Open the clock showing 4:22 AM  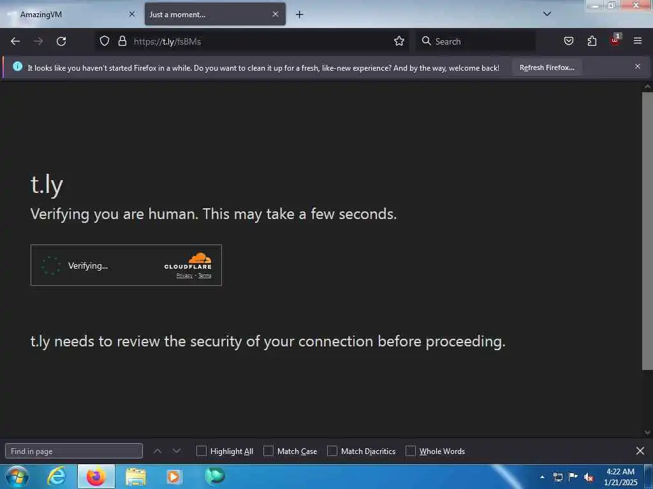click(620, 477)
